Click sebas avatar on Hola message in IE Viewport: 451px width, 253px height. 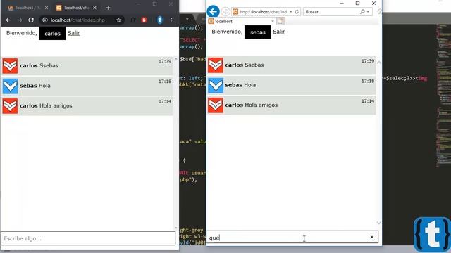coord(216,85)
